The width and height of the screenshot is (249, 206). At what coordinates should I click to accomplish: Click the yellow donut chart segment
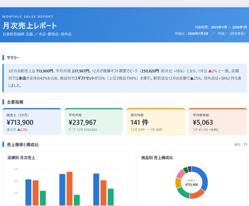click(178, 183)
